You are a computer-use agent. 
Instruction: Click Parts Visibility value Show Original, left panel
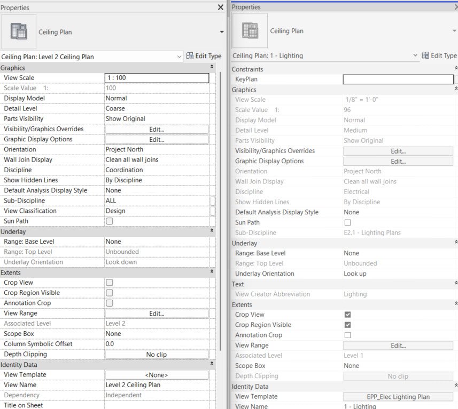coord(157,119)
